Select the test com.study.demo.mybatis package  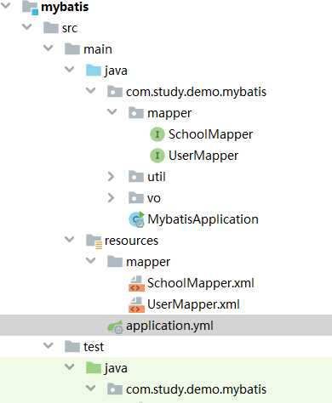(x=196, y=389)
